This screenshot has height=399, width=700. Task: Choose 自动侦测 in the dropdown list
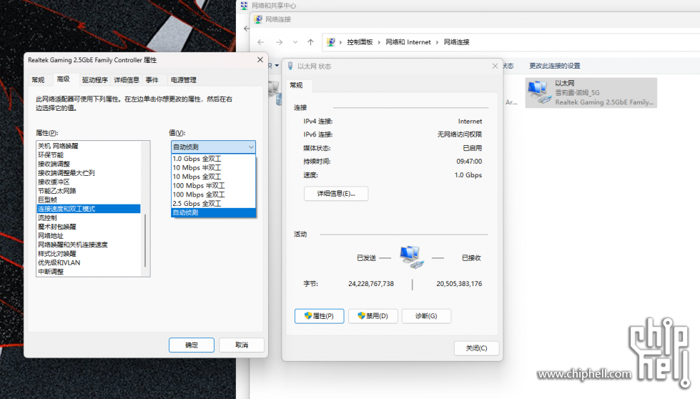213,212
